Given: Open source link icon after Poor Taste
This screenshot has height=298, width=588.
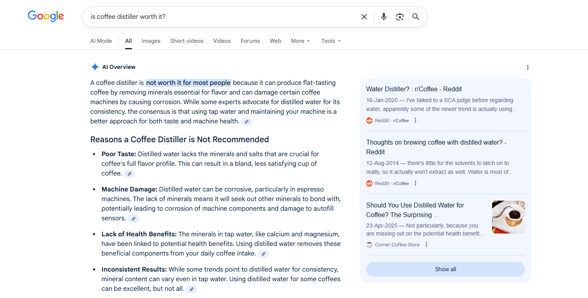Looking at the screenshot, I should coord(129,174).
